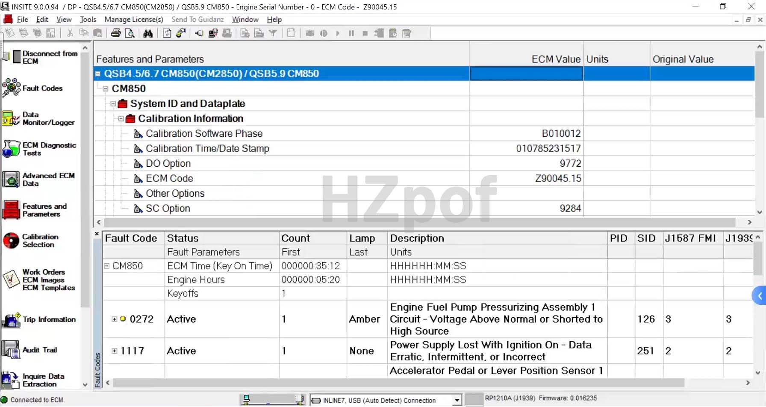
Task: Open Print Preview from the toolbar
Action: [130, 33]
